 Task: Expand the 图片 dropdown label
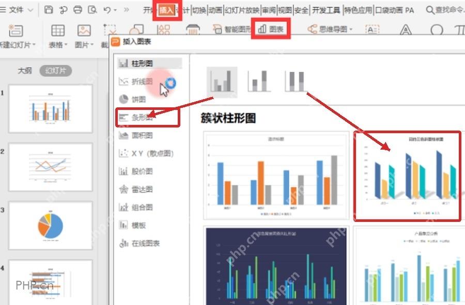(x=84, y=45)
